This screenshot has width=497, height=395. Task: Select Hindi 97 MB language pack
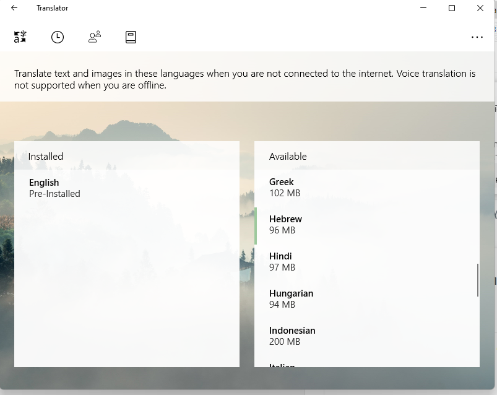pyautogui.click(x=367, y=262)
